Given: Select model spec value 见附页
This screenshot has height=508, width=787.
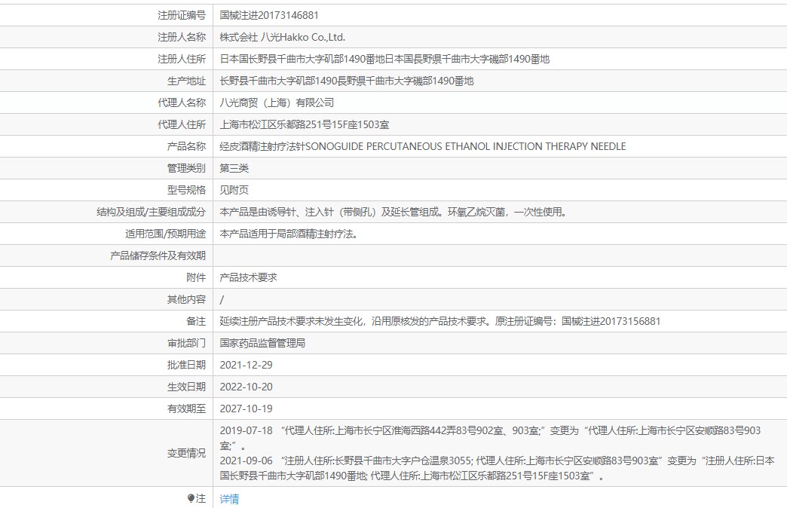Looking at the screenshot, I should click(234, 190).
